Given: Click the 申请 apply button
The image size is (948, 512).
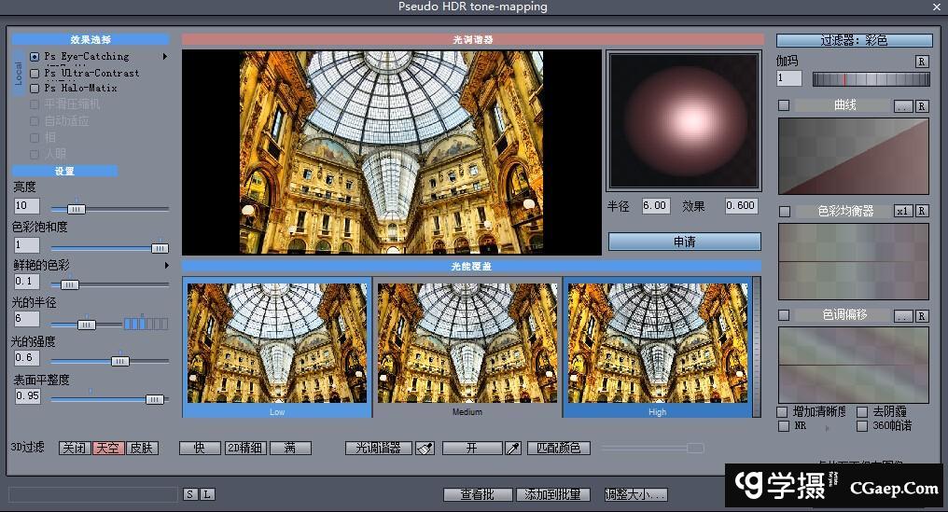Looking at the screenshot, I should [684, 242].
